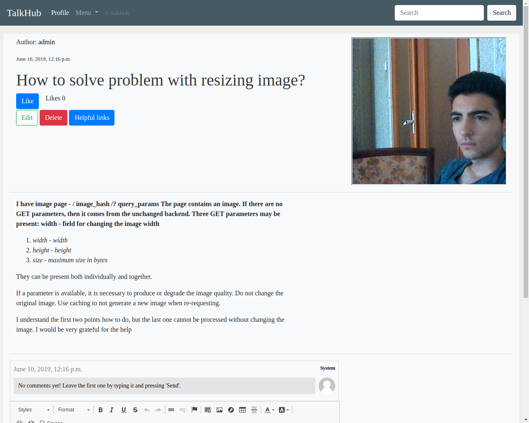Expand the Menu dropdown in navbar
Viewport: 529px width, 423px height.
[87, 13]
